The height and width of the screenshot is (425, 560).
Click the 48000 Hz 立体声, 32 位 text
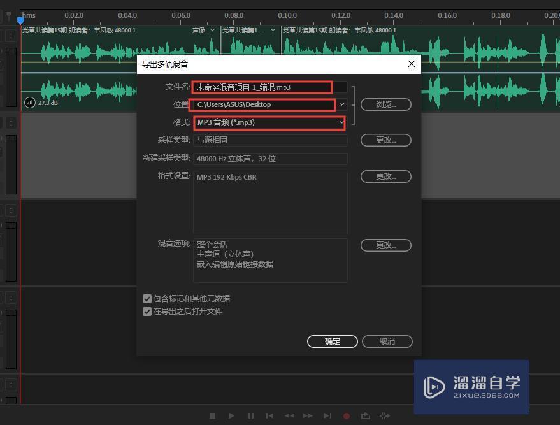(x=236, y=159)
